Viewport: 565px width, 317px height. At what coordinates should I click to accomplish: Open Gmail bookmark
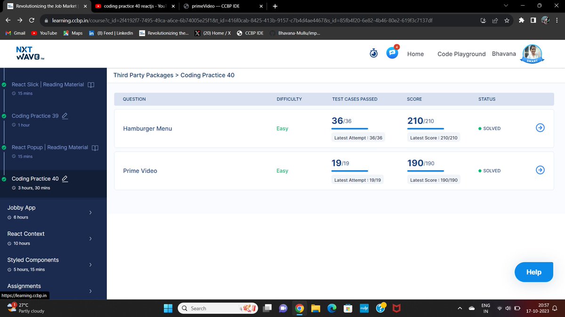point(15,33)
